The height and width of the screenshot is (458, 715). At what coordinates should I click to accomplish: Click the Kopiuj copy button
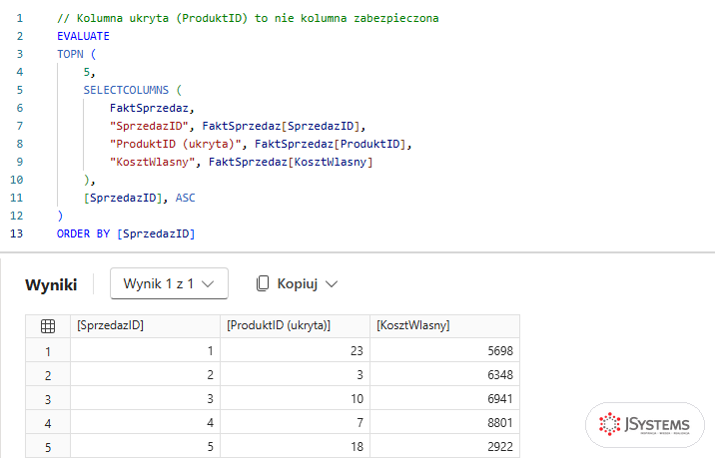point(297,283)
